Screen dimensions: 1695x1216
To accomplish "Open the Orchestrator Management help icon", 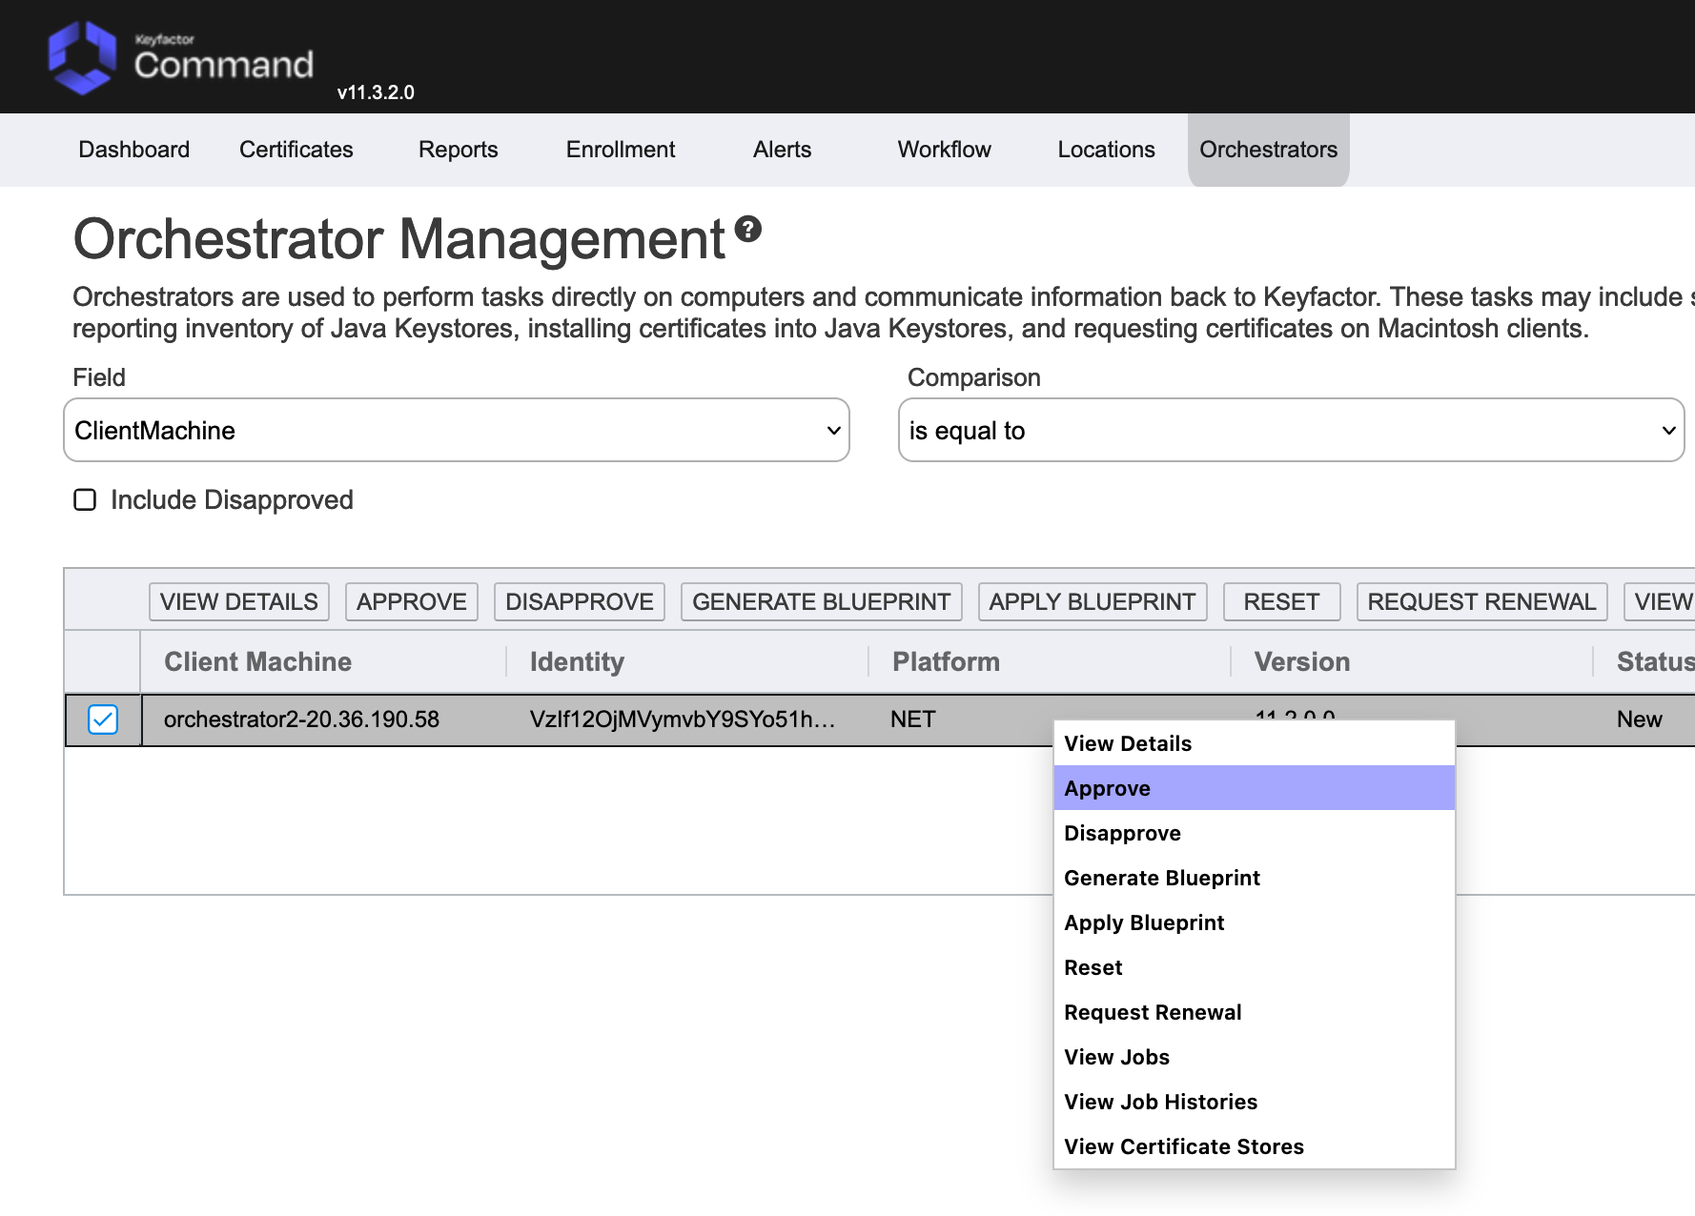I will coord(748,230).
